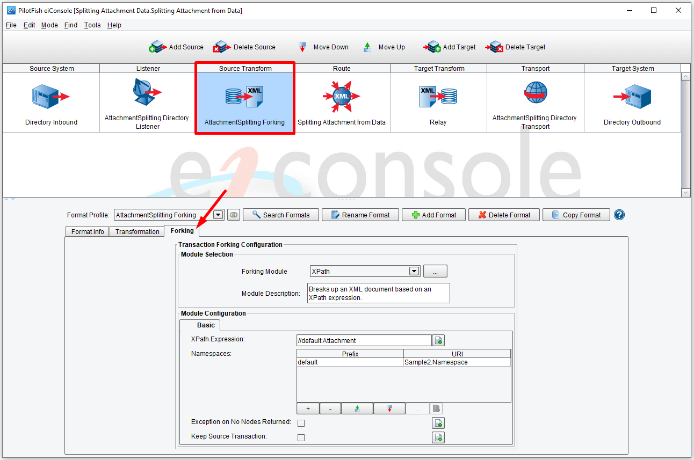
Task: Select the Directory Inbound source system icon
Action: [51, 97]
